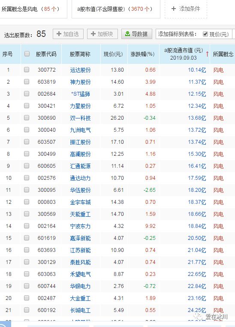Export data with 导数据 button

pos(137,34)
